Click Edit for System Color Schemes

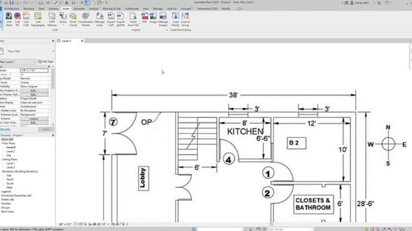34,123
